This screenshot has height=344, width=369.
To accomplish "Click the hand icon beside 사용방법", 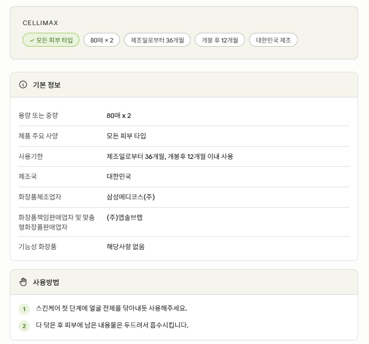I will click(x=23, y=282).
